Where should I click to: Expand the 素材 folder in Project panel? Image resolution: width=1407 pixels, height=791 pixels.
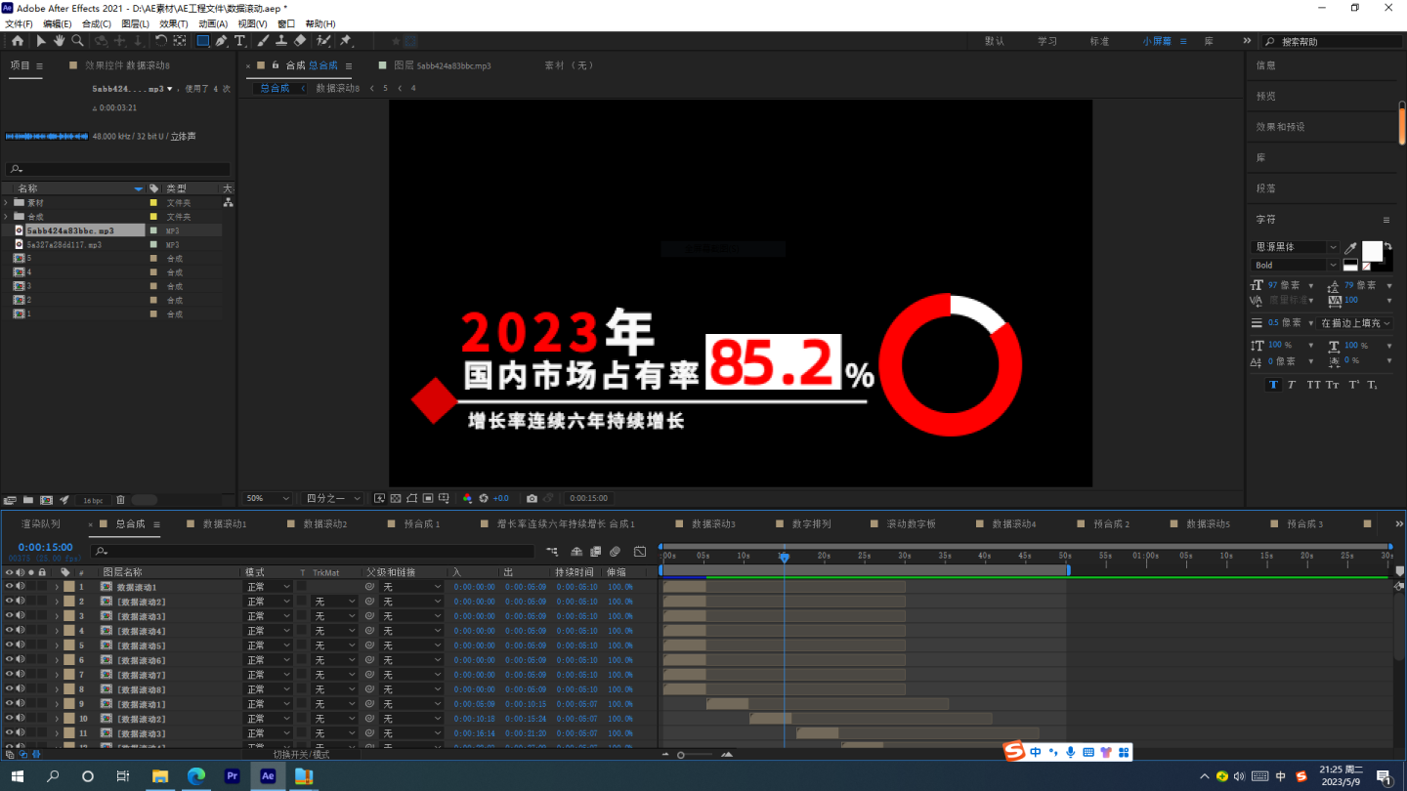point(6,203)
